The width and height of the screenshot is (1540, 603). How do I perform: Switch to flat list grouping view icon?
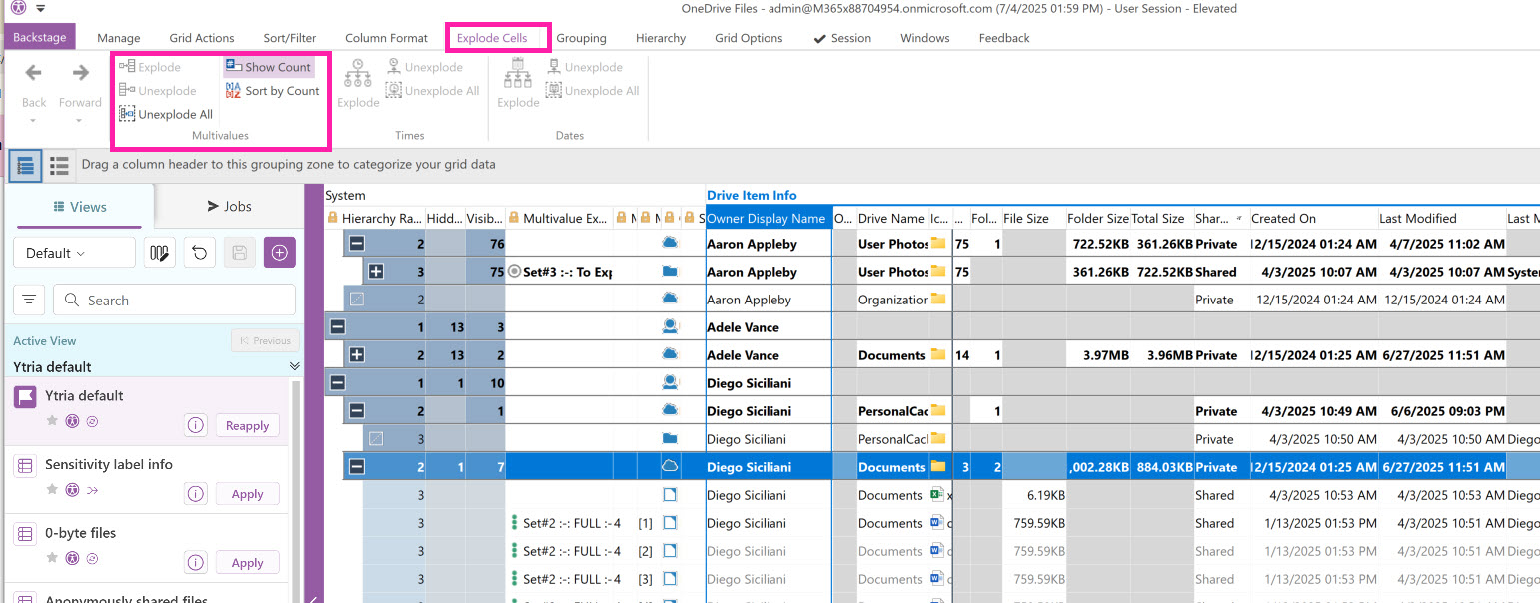click(59, 166)
